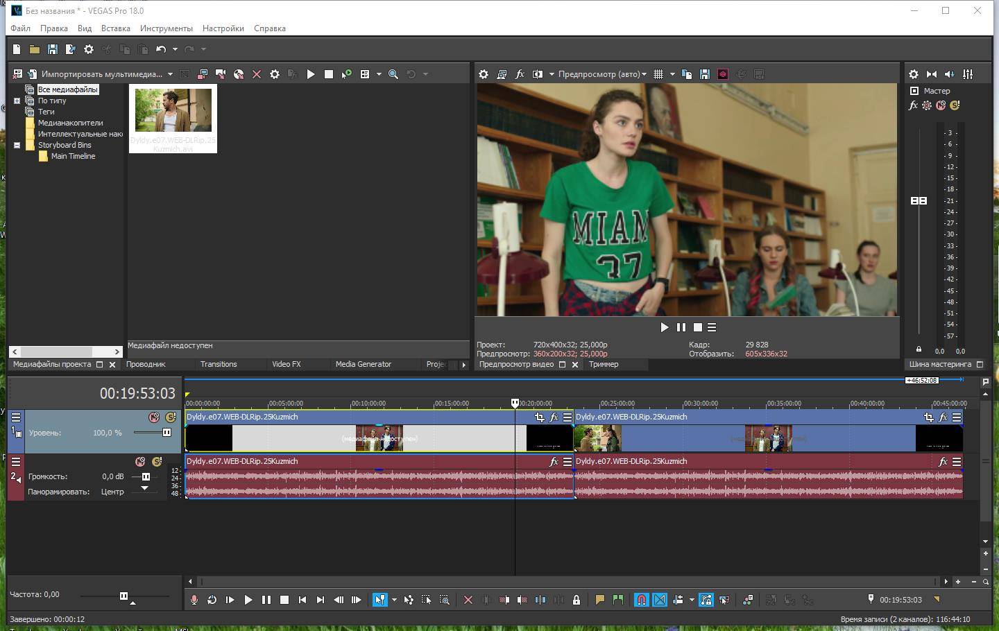The width and height of the screenshot is (999, 631).
Task: Pause timeline playback in transport bar
Action: [x=266, y=600]
